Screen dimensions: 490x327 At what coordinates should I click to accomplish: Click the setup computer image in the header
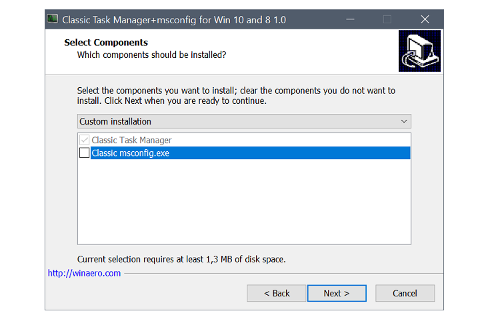click(x=418, y=52)
